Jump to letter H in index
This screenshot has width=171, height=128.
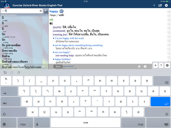[x=169, y=45]
